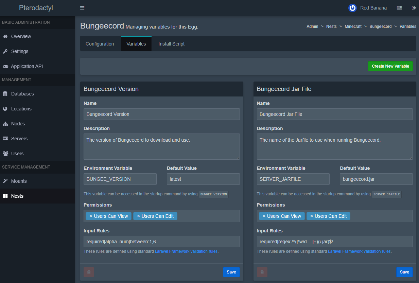Delete the Bungeecord Version variable with trash icon
Viewport: 419px width, 283px height.
click(89, 272)
